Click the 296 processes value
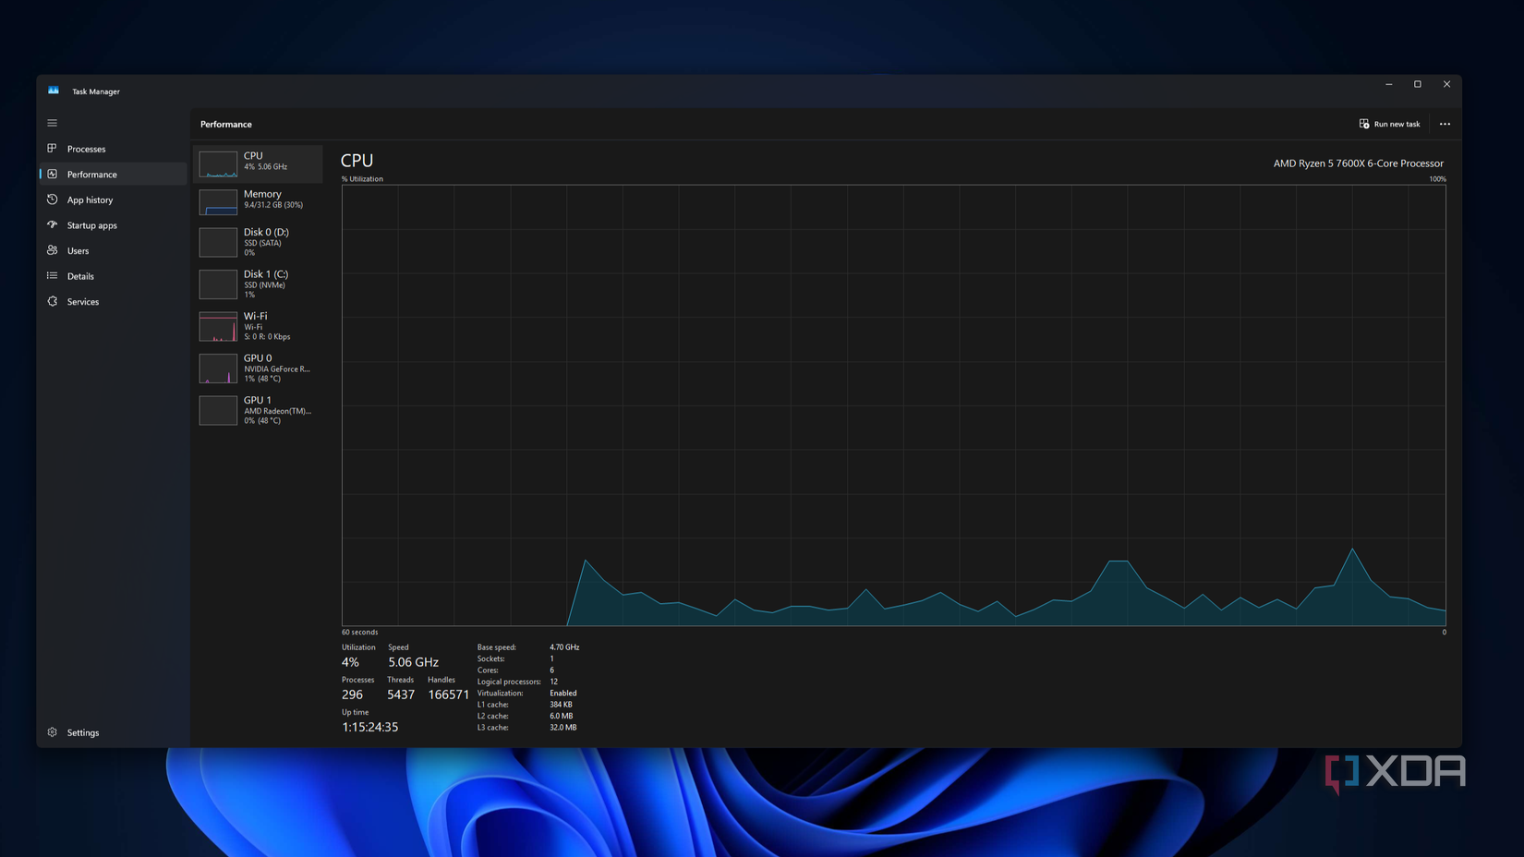This screenshot has height=857, width=1524. (352, 694)
